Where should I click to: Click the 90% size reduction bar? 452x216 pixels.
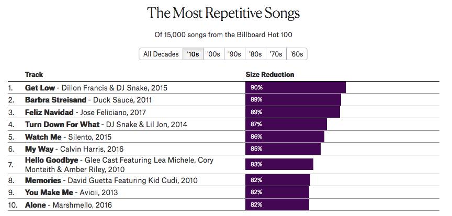(296, 87)
